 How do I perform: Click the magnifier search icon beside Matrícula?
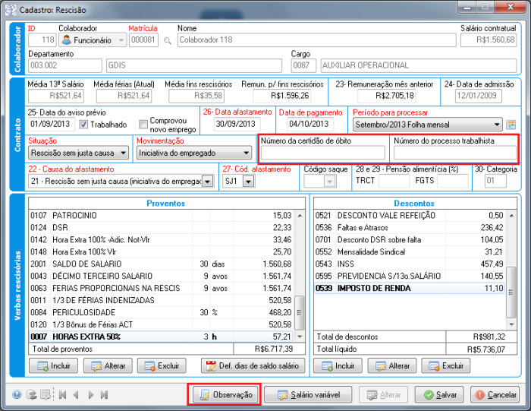click(168, 40)
